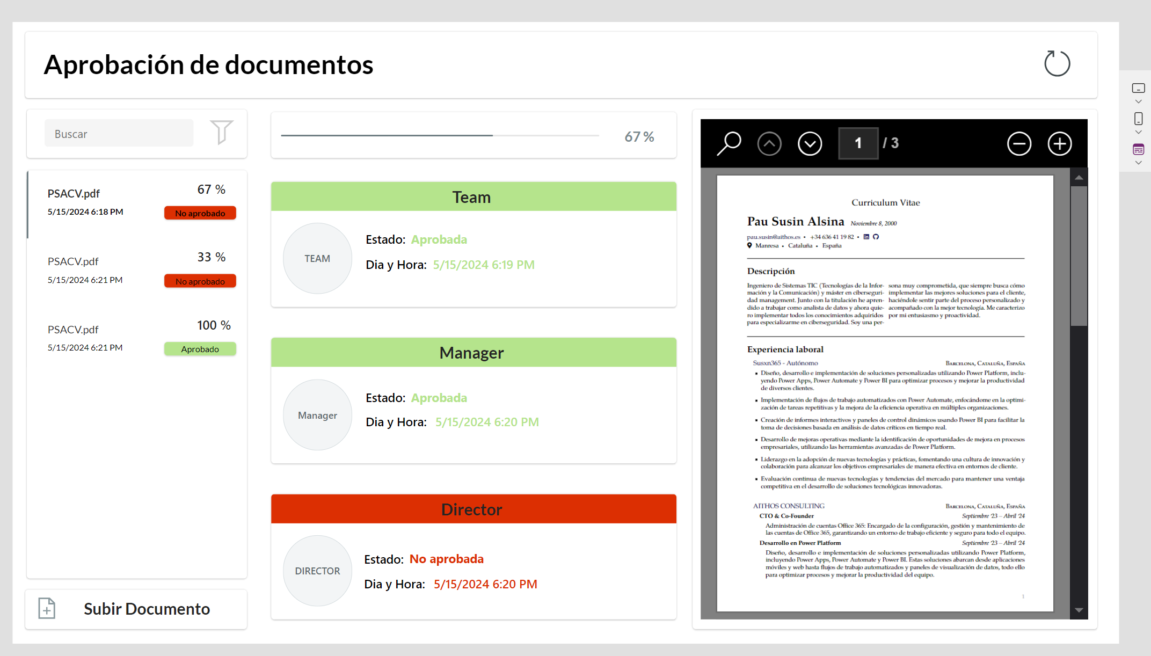Viewport: 1151px width, 656px height.
Task: Zoom out the PDF with minus icon
Action: click(1019, 144)
